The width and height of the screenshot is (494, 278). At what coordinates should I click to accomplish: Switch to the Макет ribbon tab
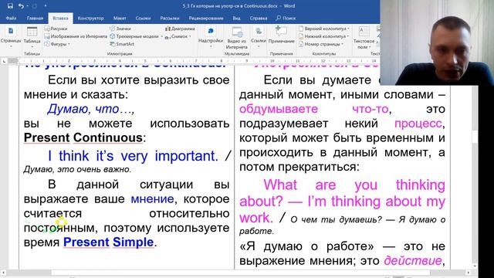click(x=120, y=19)
